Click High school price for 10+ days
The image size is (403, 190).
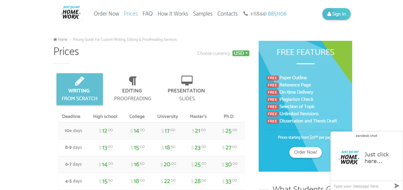pos(106,131)
